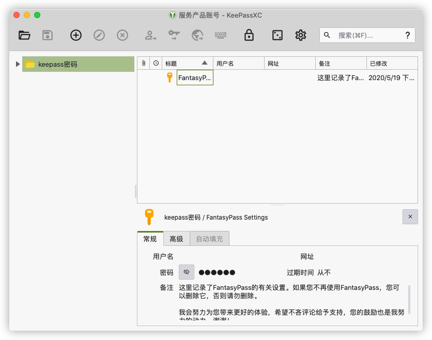This screenshot has width=432, height=340.
Task: Sort entries by 用户名 column header
Action: pyautogui.click(x=239, y=64)
